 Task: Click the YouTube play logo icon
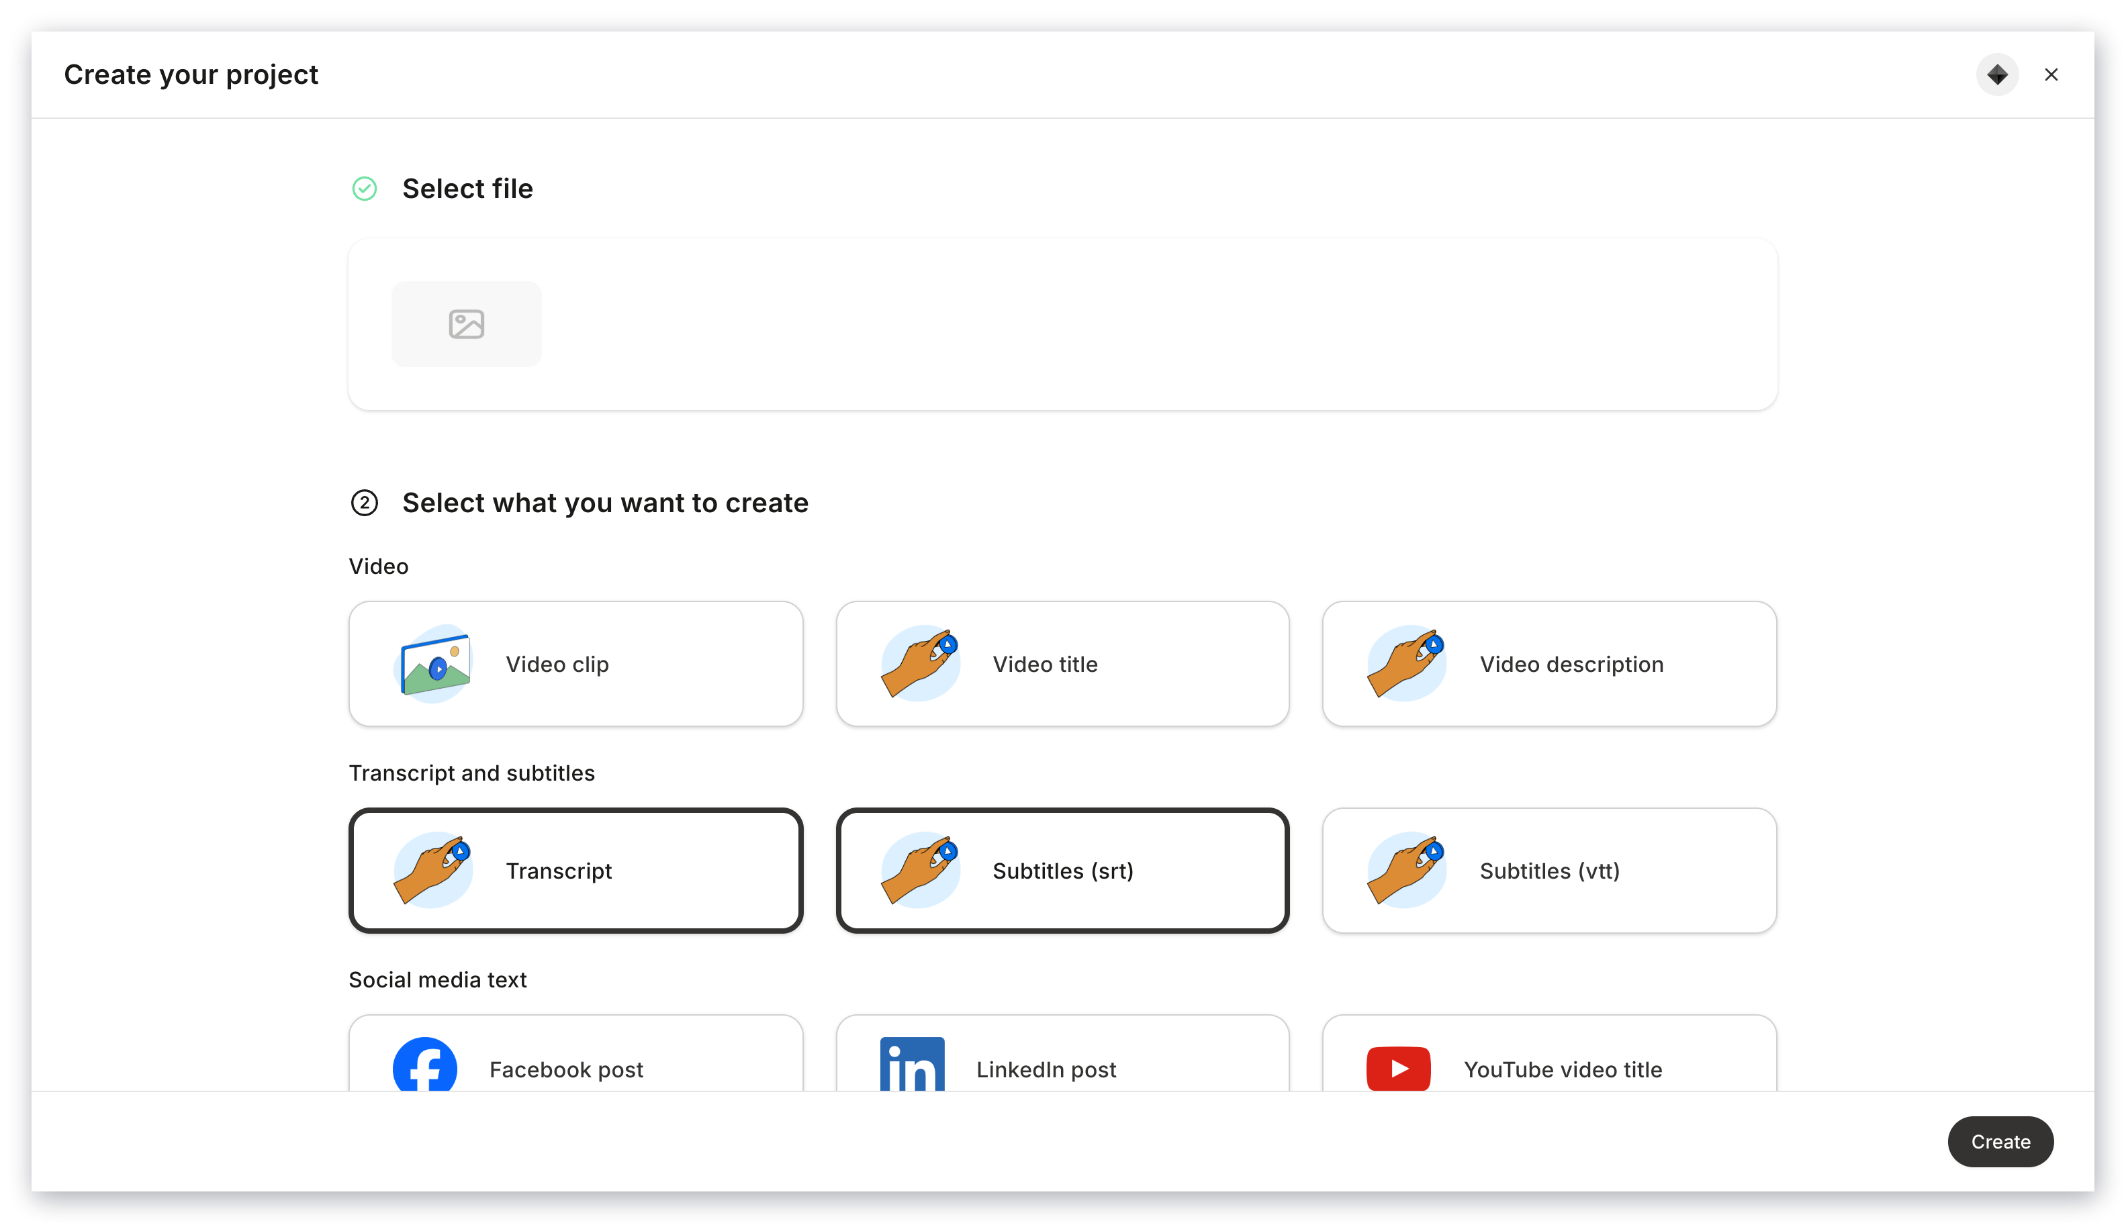[x=1398, y=1069]
